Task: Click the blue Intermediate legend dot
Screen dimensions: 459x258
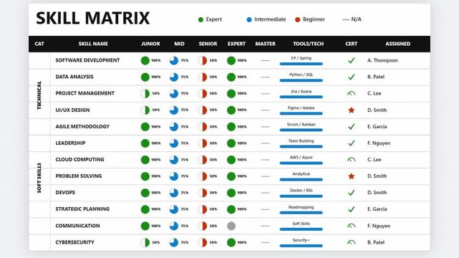Action: point(249,19)
